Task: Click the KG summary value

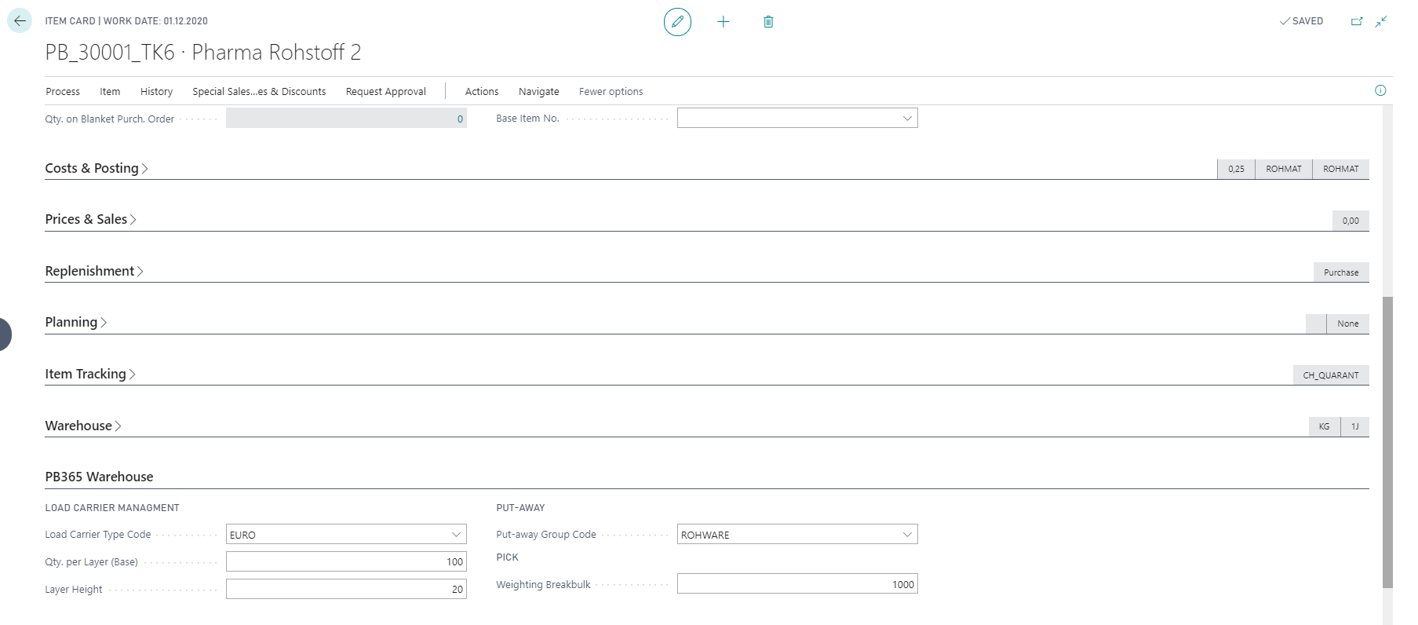Action: (1325, 426)
